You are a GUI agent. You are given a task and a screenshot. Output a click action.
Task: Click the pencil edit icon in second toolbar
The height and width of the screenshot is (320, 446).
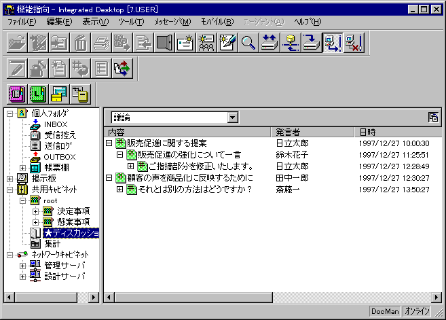(x=17, y=69)
